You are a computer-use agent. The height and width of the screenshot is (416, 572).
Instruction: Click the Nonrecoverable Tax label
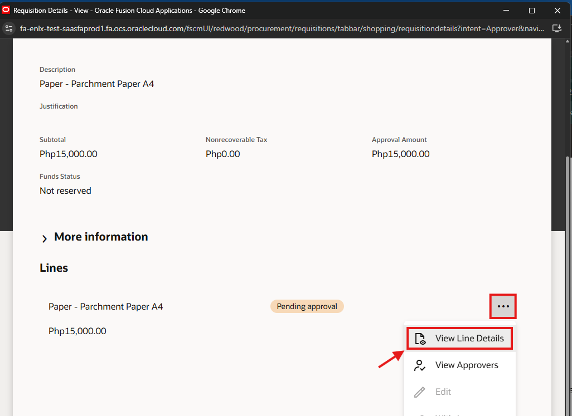(236, 140)
